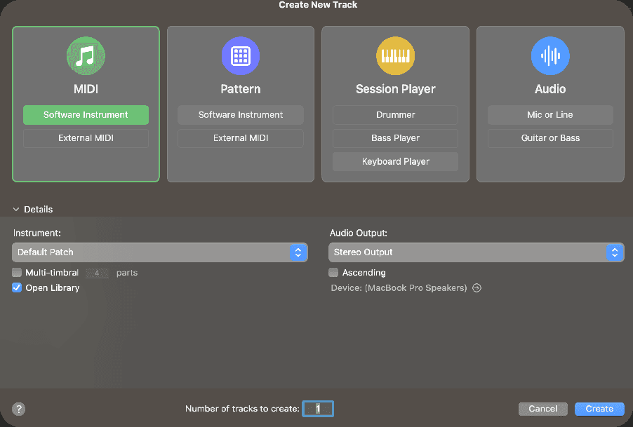Select Software Instrument under Pattern

pos(241,115)
